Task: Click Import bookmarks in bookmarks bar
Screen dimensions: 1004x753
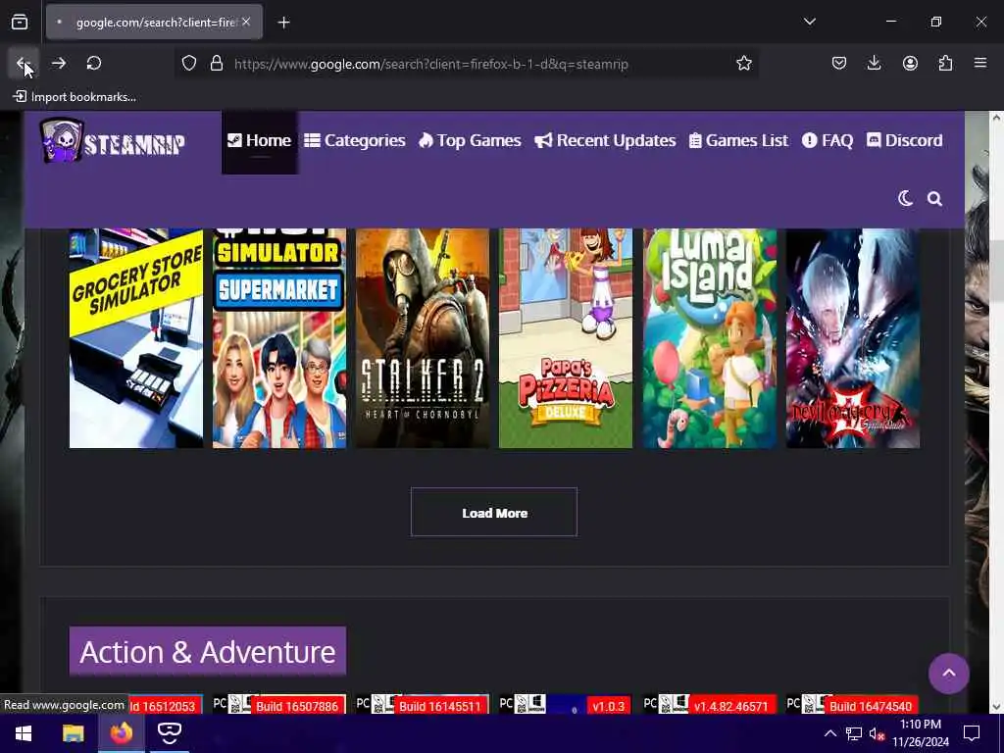Action: [75, 97]
